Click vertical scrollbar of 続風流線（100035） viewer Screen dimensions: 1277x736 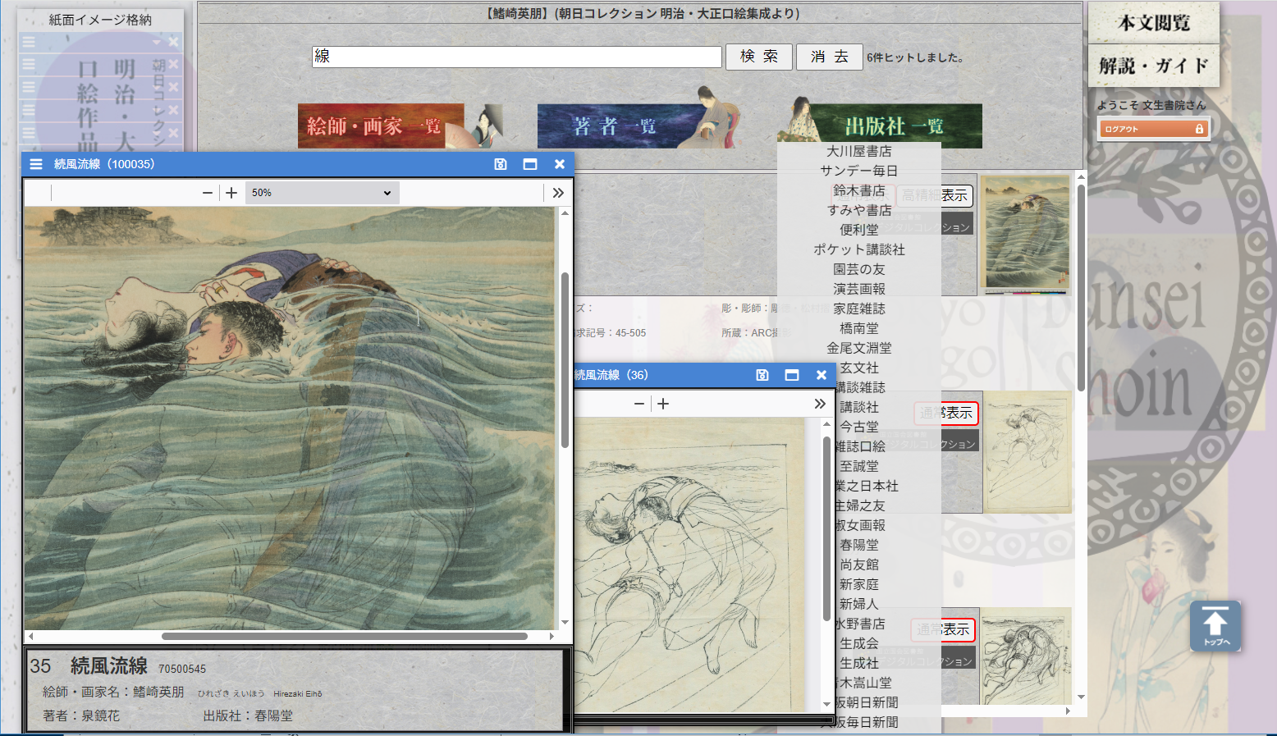565,361
